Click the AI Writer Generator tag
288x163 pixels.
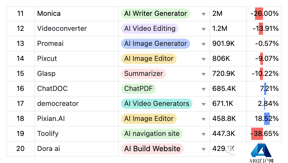click(155, 14)
